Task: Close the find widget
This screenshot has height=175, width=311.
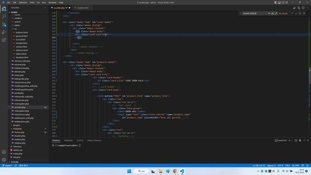Action: [x=304, y=13]
